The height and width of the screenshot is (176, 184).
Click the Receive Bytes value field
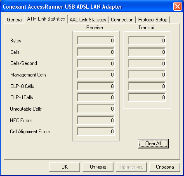96,40
